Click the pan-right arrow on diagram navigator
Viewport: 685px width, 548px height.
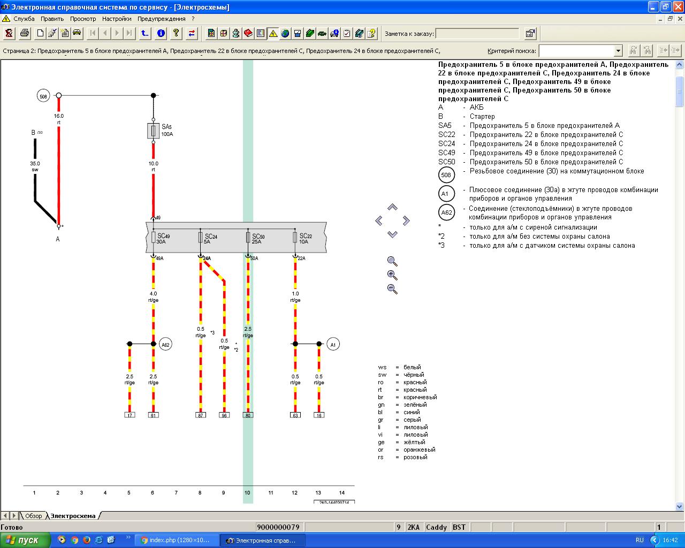(406, 220)
